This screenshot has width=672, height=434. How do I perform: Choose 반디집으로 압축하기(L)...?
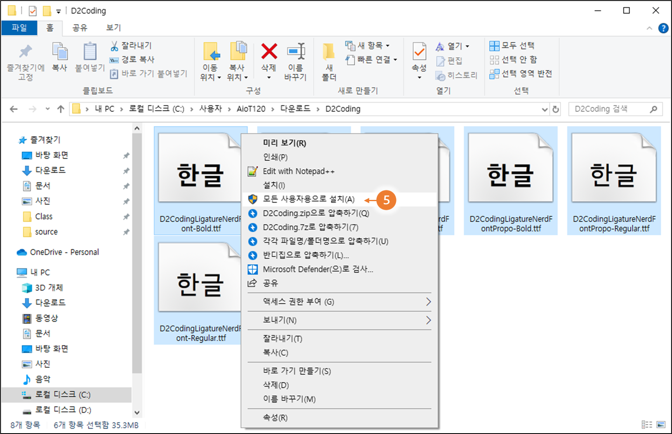340,255
